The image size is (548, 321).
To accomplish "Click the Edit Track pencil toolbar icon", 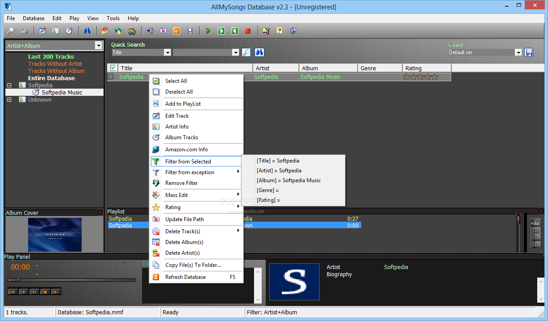I will click(x=43, y=31).
